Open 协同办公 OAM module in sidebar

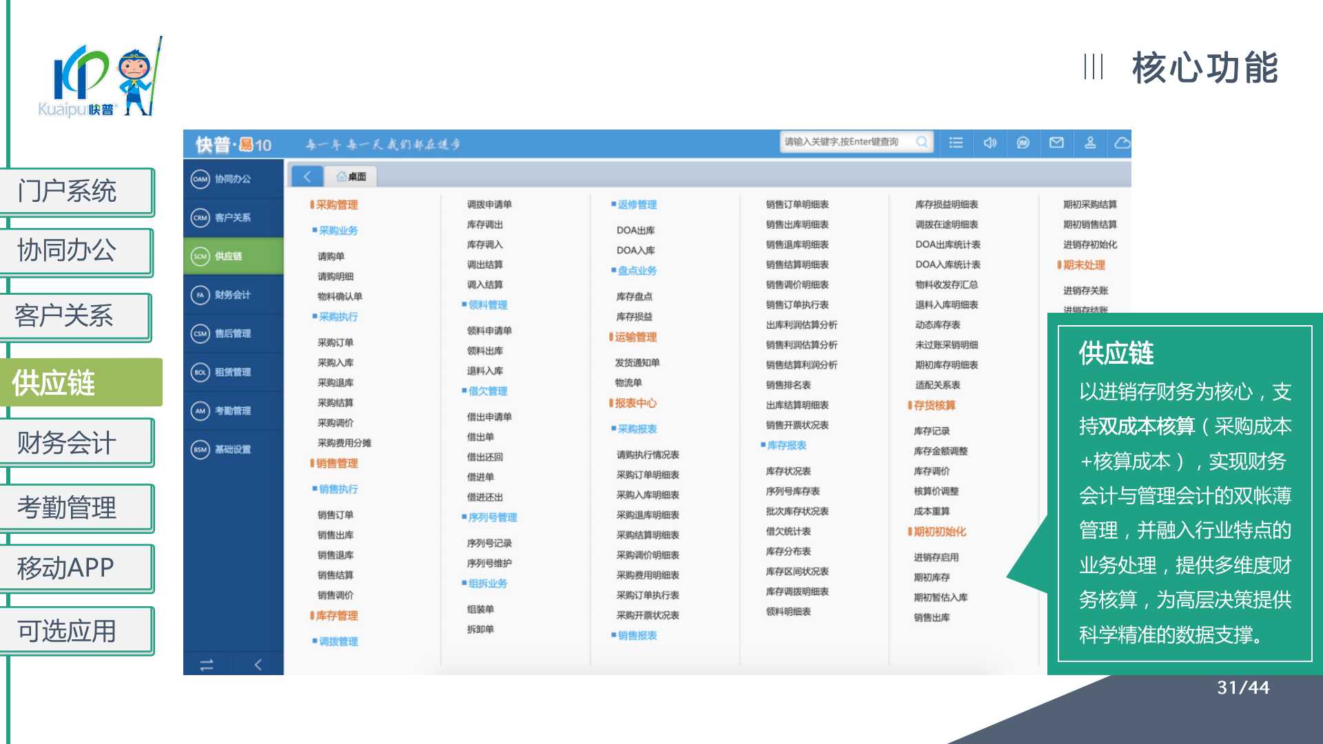coord(233,179)
